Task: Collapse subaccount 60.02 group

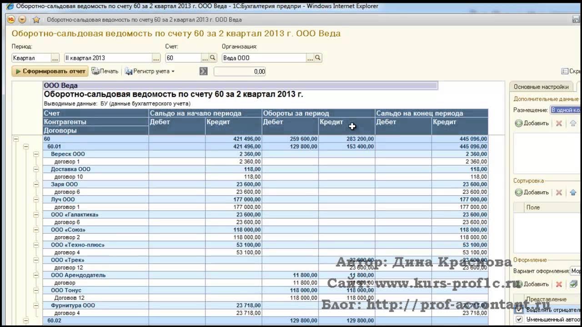Action: point(25,321)
